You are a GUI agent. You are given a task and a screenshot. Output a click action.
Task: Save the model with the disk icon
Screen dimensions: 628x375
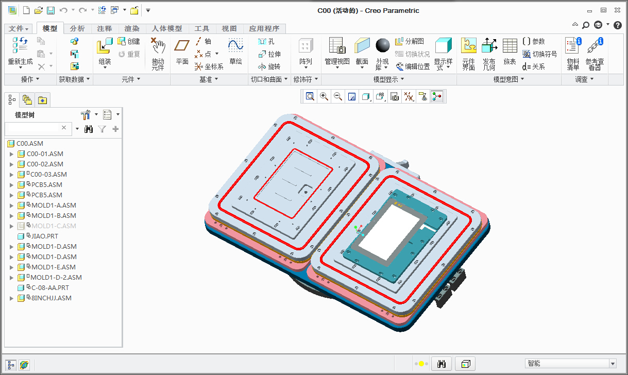[50, 10]
